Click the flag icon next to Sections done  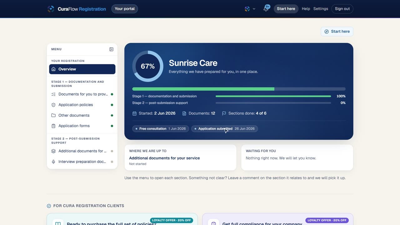224,113
